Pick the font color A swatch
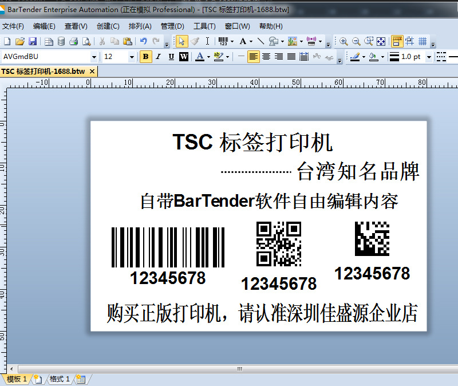The width and height of the screenshot is (458, 386). click(x=200, y=57)
